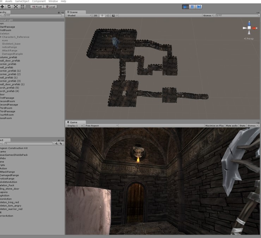261x238 pixels.
Task: Toggle scene effects image icon
Action: tap(113, 16)
